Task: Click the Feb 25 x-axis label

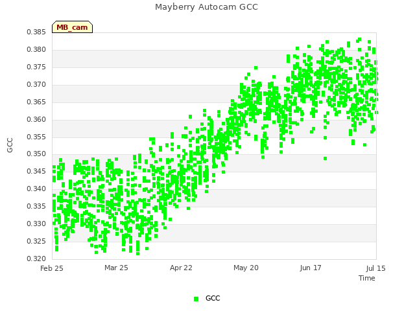Action: click(52, 268)
